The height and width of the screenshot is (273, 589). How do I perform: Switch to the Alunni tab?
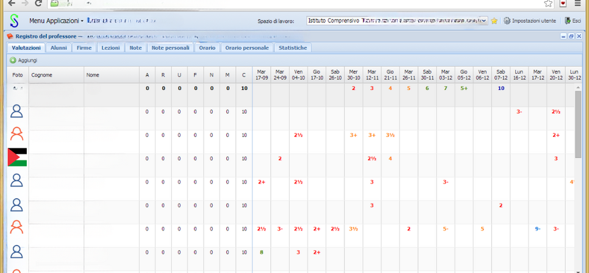click(59, 47)
